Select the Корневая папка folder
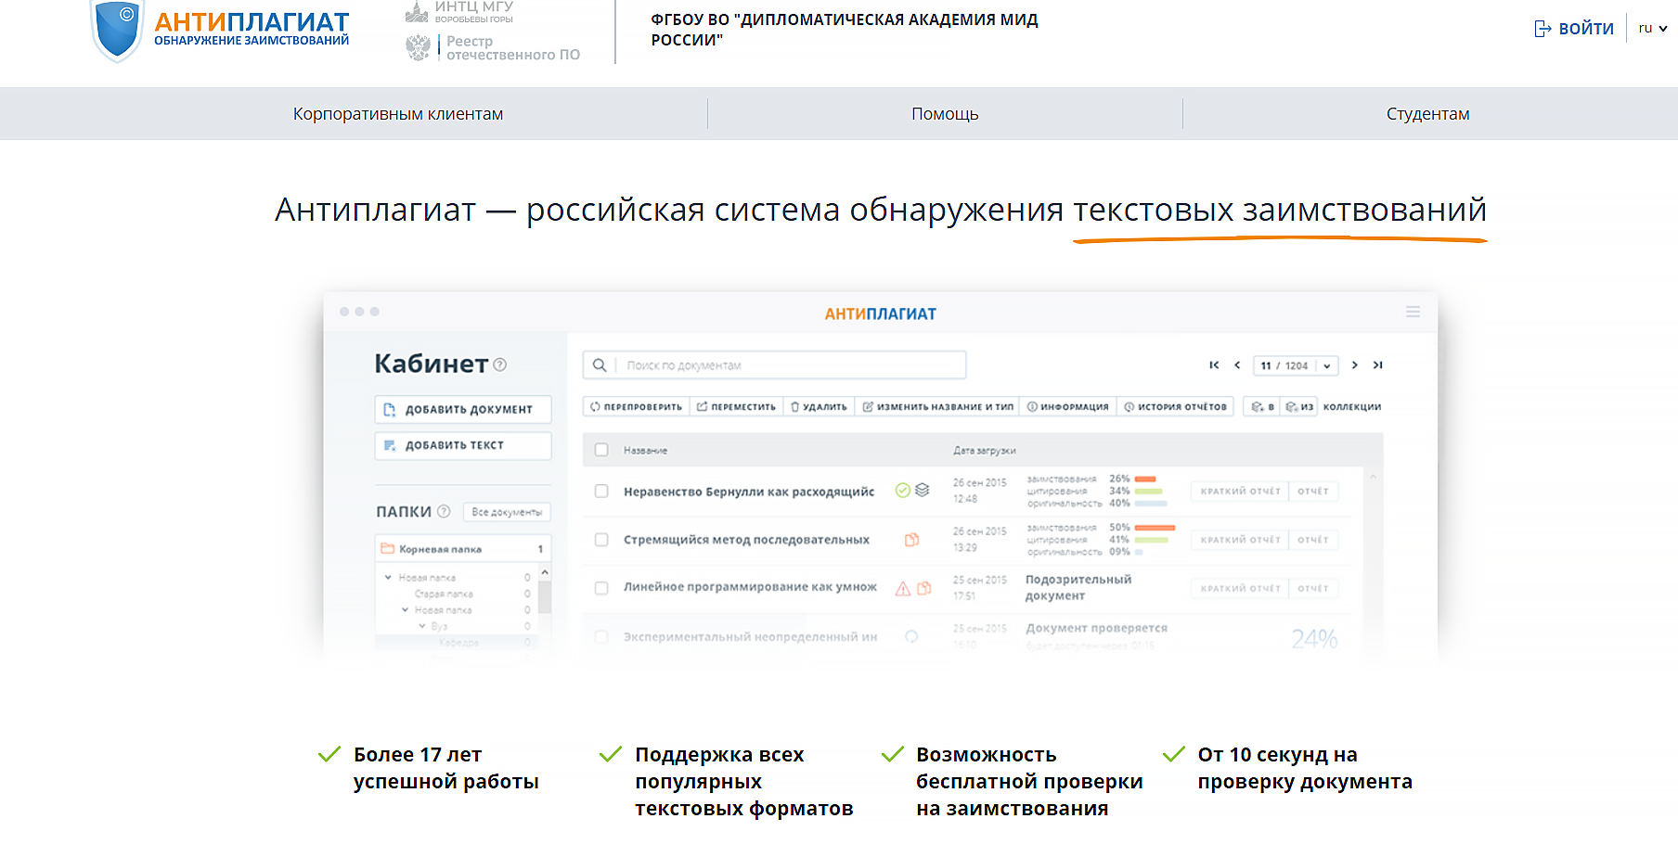 463,549
